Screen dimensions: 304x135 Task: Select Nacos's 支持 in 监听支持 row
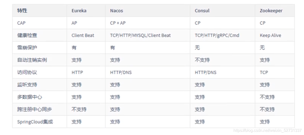coord(115,85)
